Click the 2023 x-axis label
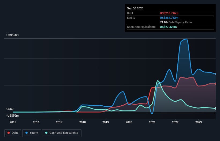Viewport: 220px width, 141px height. click(199, 122)
